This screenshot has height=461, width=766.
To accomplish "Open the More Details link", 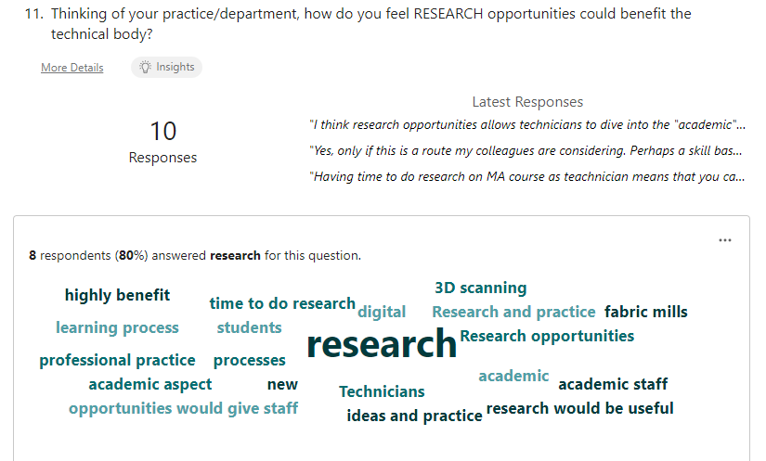I will pos(71,68).
